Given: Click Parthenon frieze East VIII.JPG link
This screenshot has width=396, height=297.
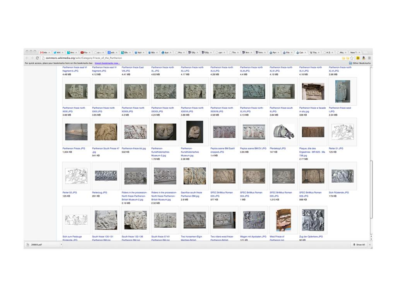Looking at the screenshot, I should (133, 69).
